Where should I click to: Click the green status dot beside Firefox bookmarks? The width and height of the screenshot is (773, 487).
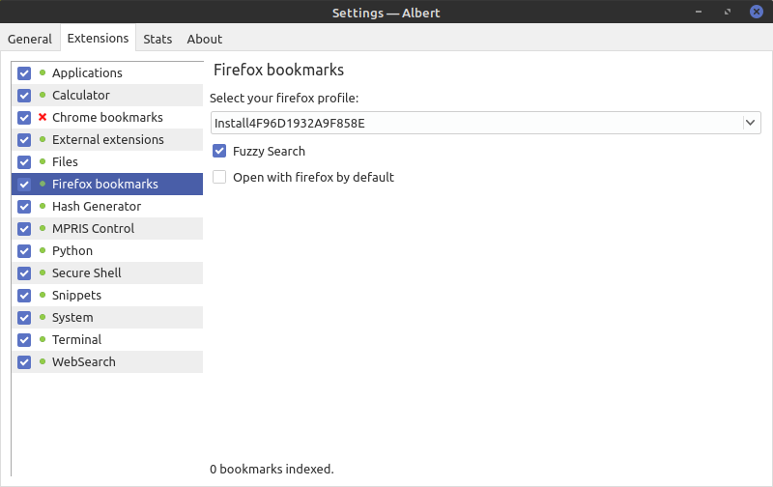tap(43, 184)
